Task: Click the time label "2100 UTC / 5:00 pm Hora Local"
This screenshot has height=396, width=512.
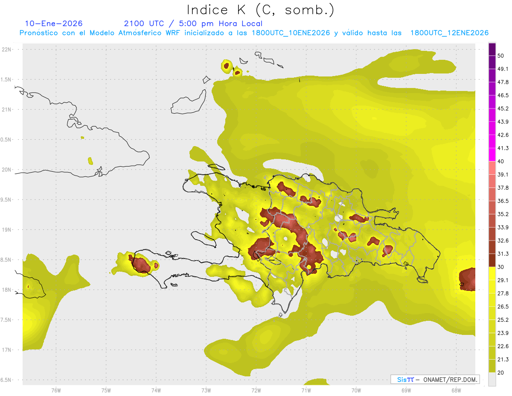Action: click(193, 23)
